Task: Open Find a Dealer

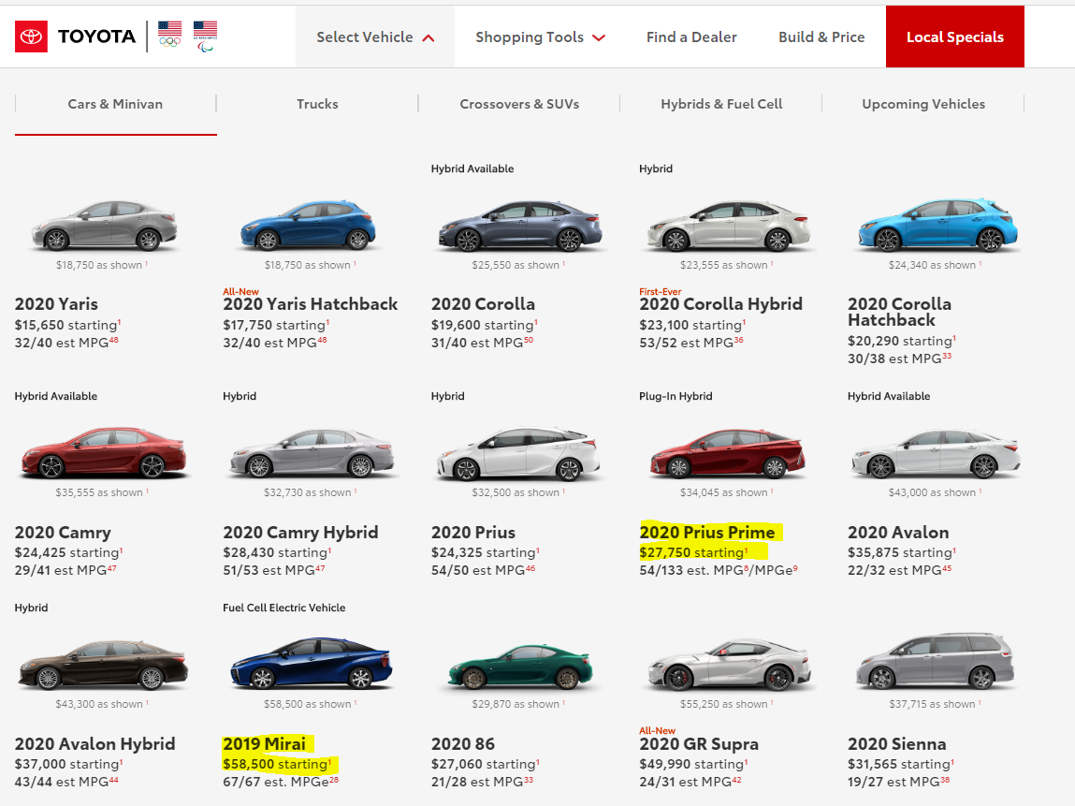Action: point(691,37)
